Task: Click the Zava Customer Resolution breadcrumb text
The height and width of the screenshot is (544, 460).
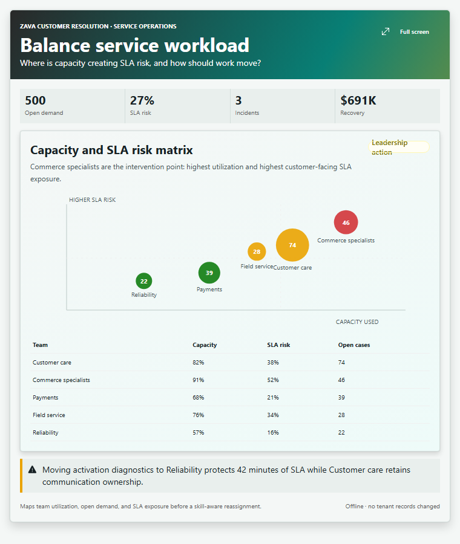Action: pyautogui.click(x=98, y=27)
